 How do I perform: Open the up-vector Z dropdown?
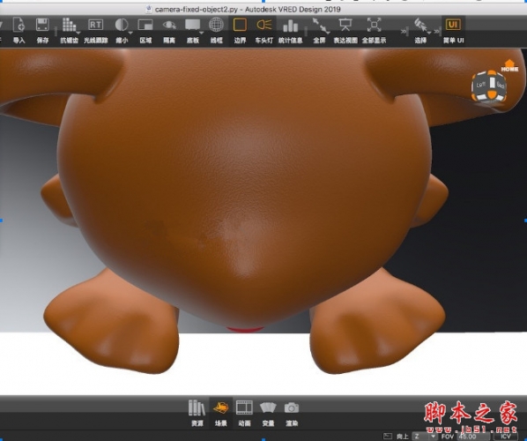click(425, 437)
